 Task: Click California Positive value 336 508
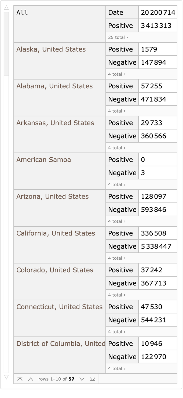pyautogui.click(x=153, y=233)
